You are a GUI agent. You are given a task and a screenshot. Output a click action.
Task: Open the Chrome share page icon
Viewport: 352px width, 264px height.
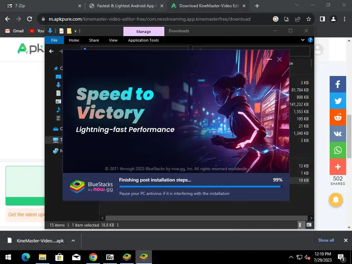pos(298,19)
